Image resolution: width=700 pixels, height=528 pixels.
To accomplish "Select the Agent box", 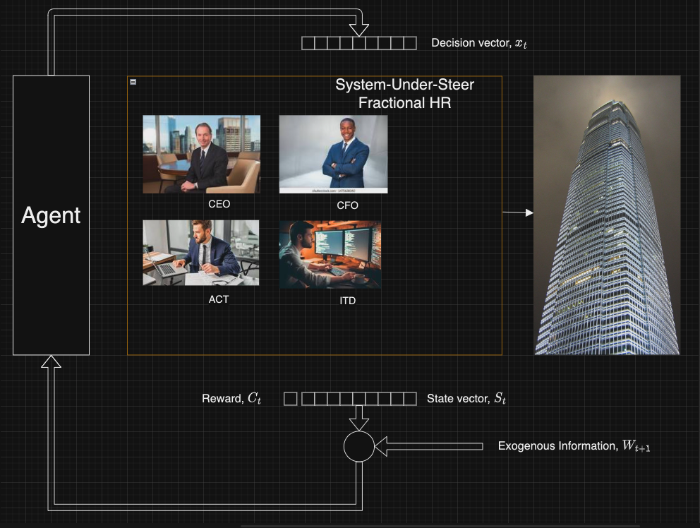I will click(x=51, y=215).
